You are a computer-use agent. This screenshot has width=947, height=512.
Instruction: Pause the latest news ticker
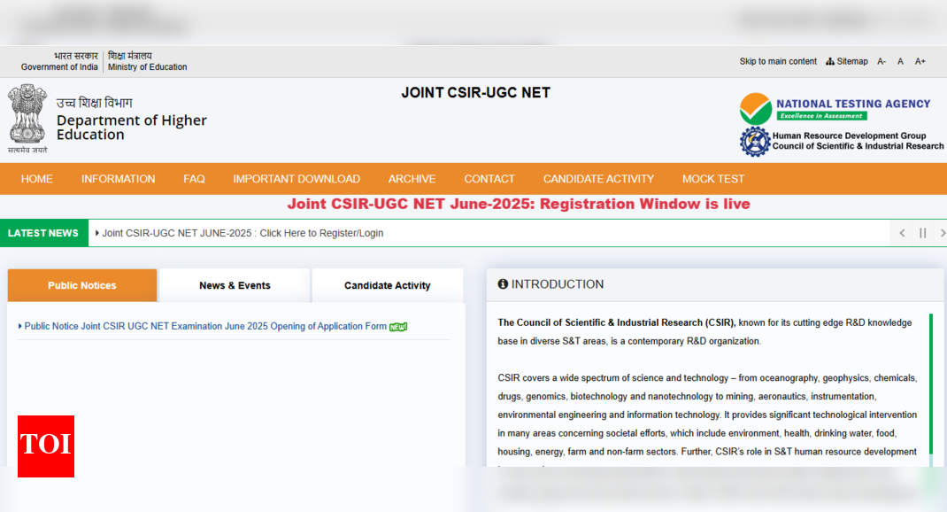pos(922,233)
